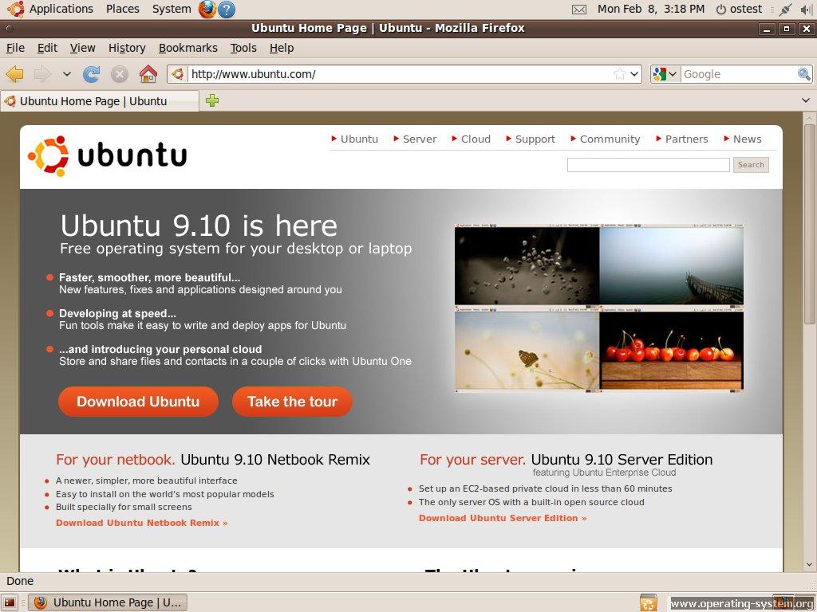
Task: Click the pier wallpaper screenshot
Action: 672,265
